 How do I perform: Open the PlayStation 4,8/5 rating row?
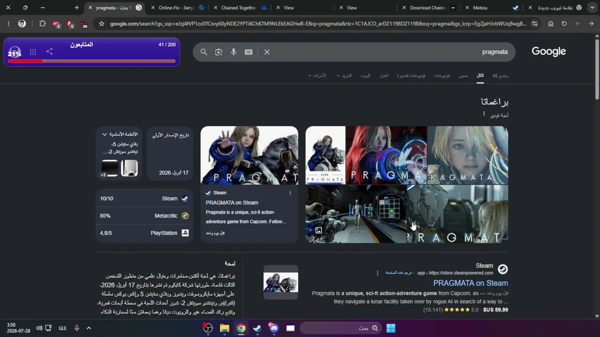[144, 233]
